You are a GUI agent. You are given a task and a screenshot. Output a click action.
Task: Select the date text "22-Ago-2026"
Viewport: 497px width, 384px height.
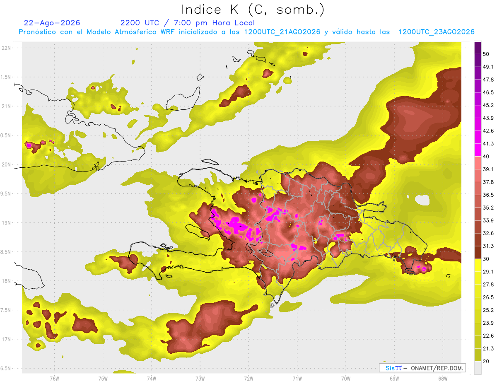52,23
